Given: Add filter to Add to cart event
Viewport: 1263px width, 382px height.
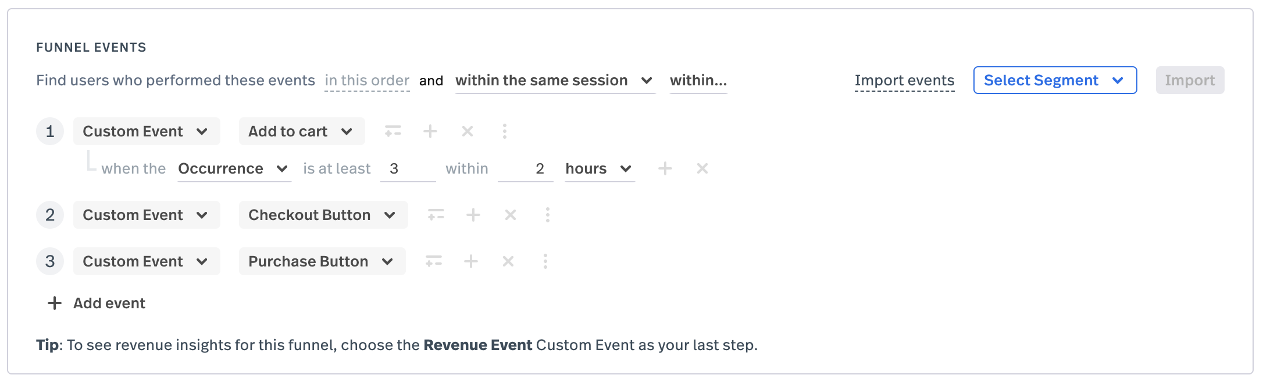Looking at the screenshot, I should 393,131.
